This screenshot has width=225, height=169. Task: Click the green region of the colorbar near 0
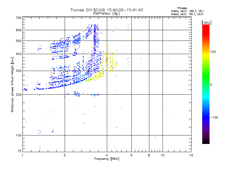(206, 81)
